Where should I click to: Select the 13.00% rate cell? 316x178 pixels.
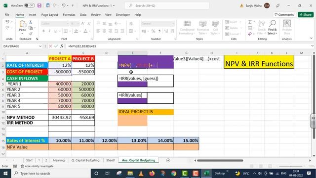click(132, 140)
